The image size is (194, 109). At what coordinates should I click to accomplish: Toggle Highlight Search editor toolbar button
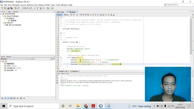(88, 15)
